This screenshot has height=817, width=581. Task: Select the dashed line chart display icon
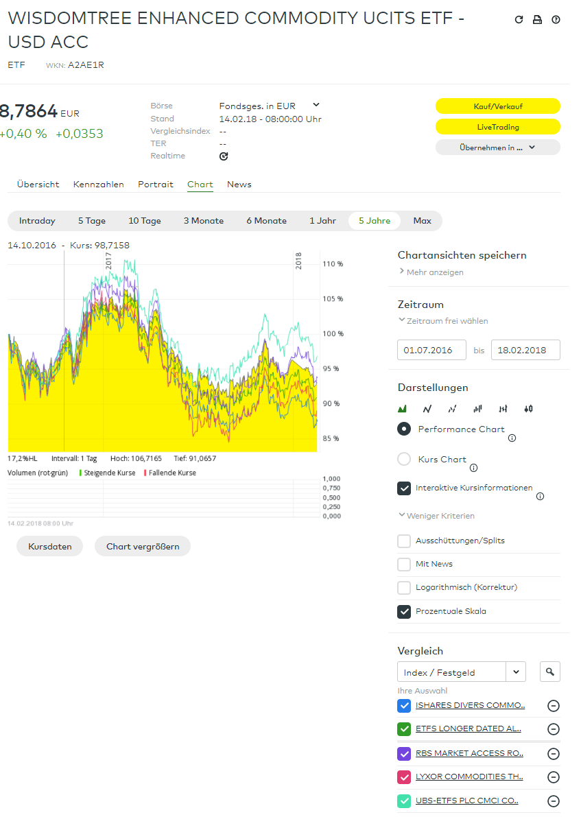452,409
